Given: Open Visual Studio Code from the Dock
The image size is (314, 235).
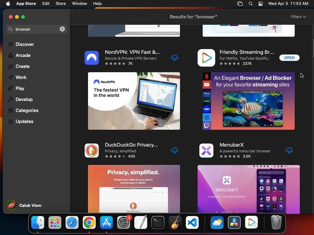Looking at the screenshot, I should (192, 222).
